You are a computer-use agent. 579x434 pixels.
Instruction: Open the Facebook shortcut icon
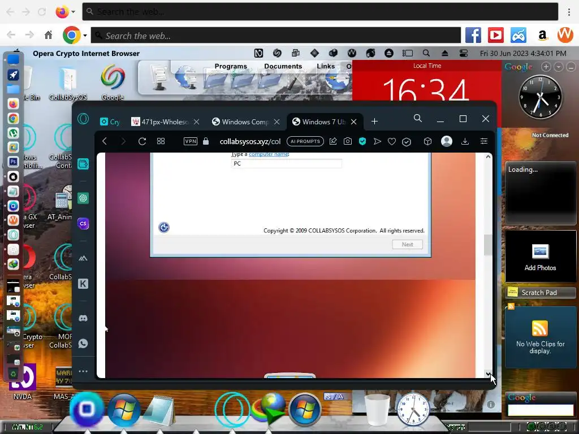tap(473, 36)
